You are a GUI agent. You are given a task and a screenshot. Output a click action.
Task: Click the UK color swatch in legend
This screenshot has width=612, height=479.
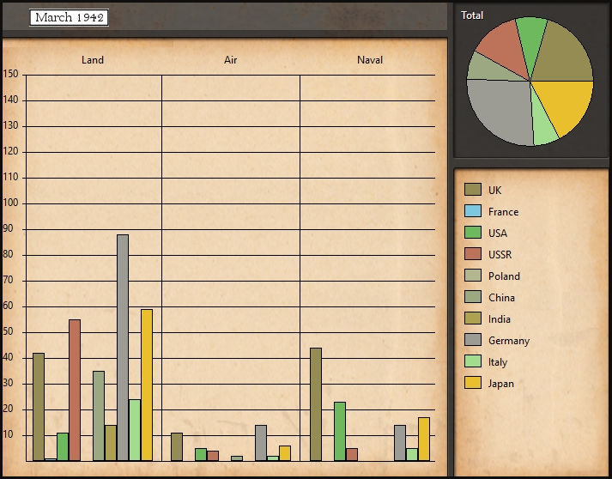(472, 190)
